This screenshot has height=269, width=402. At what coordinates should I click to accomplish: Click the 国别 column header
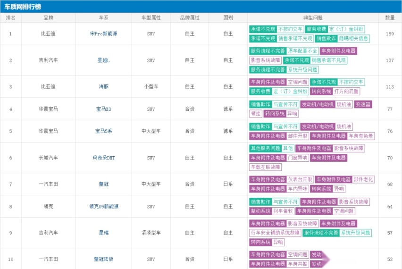point(228,17)
